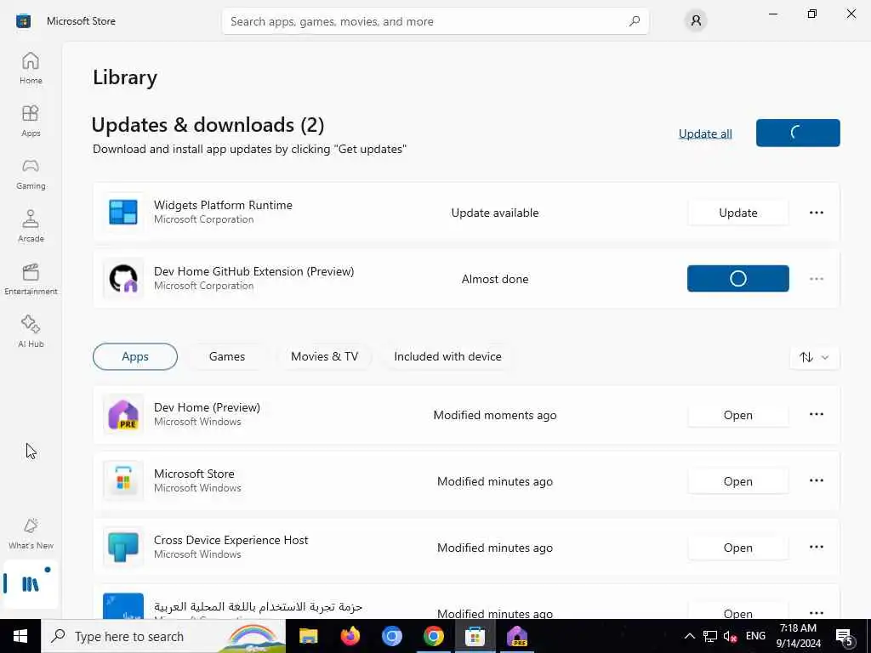The width and height of the screenshot is (871, 653).
Task: Click Dev Home GitHub Extension progress button
Action: [x=737, y=278]
